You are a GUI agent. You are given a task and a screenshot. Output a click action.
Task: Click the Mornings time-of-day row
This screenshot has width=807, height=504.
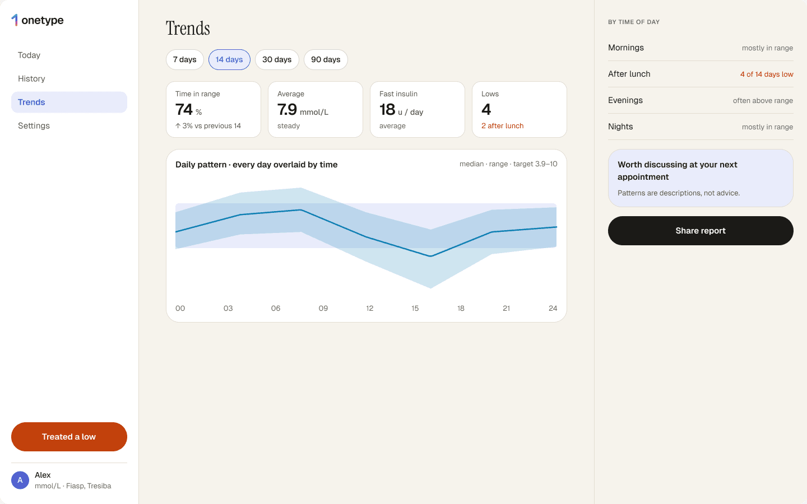pyautogui.click(x=701, y=48)
